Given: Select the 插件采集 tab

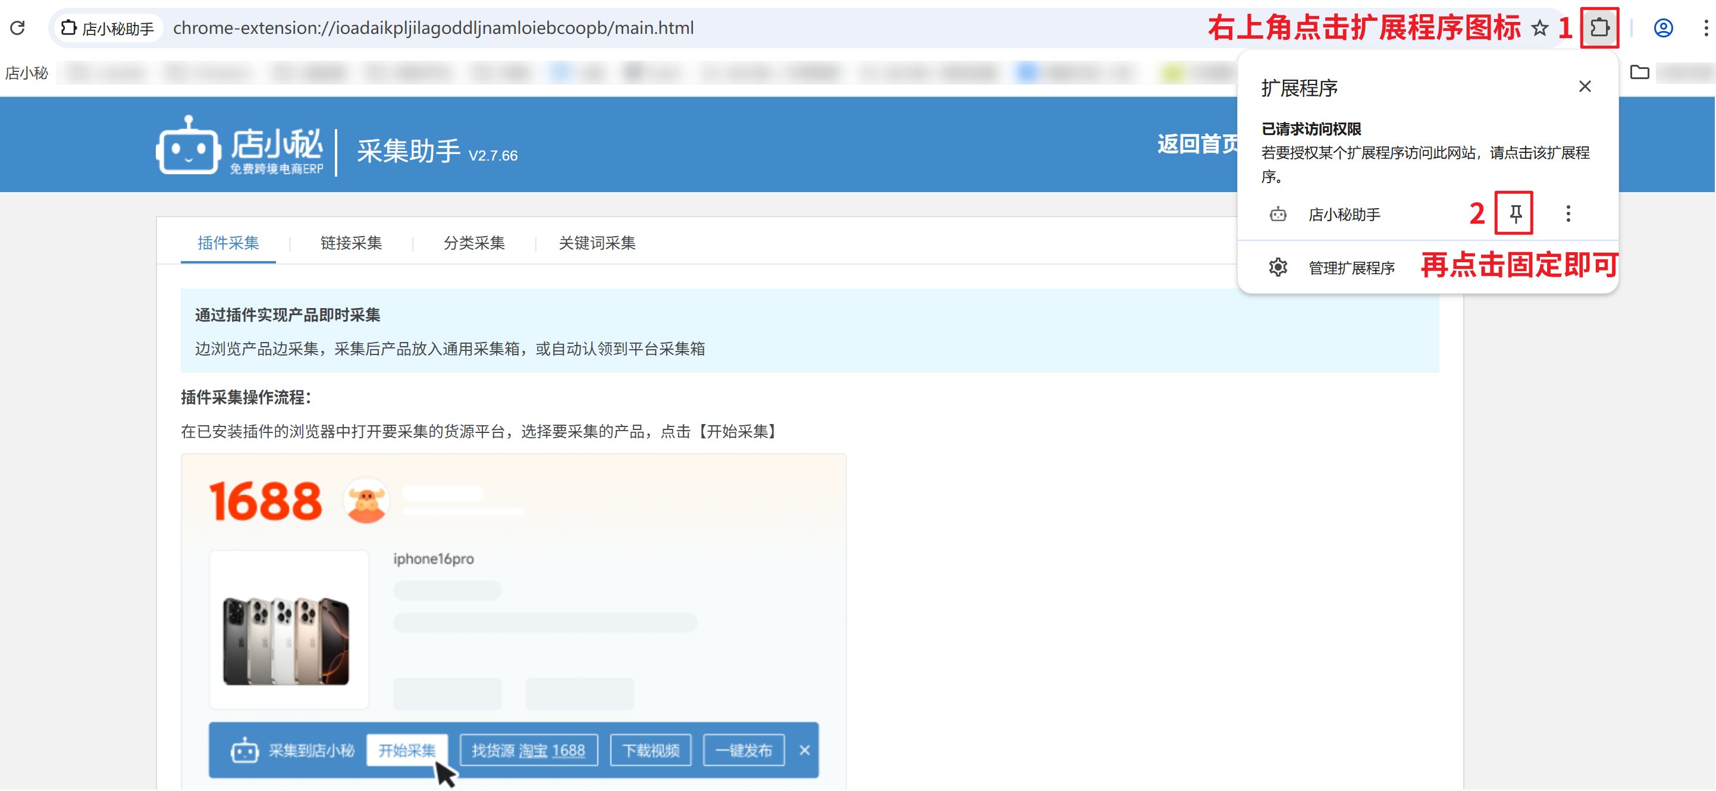Looking at the screenshot, I should (228, 243).
